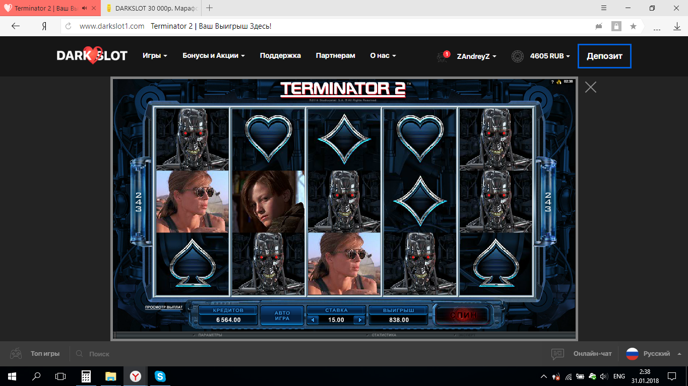
Task: Go to Партнерам page
Action: pyautogui.click(x=336, y=55)
